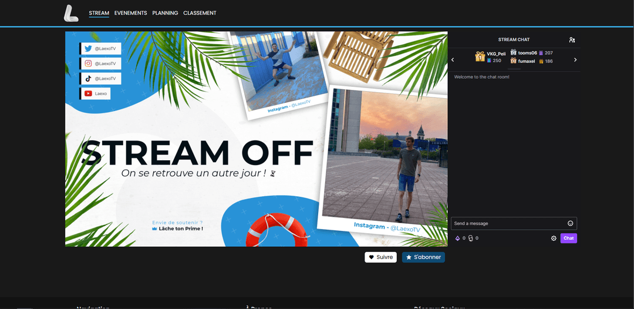Switch to the PLANNING page
Screen dimensions: 634x309
click(165, 13)
